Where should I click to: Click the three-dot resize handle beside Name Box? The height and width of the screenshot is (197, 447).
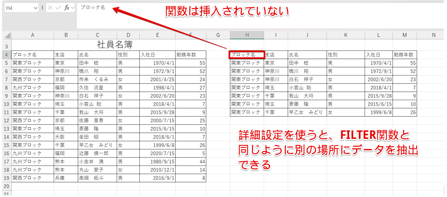click(42, 8)
